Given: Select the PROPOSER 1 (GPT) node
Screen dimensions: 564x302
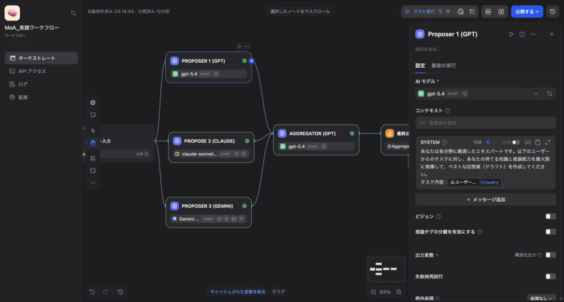Looking at the screenshot, I should point(209,67).
